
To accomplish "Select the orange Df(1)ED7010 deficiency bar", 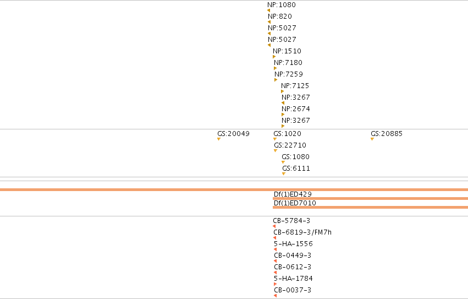I will point(371,207).
